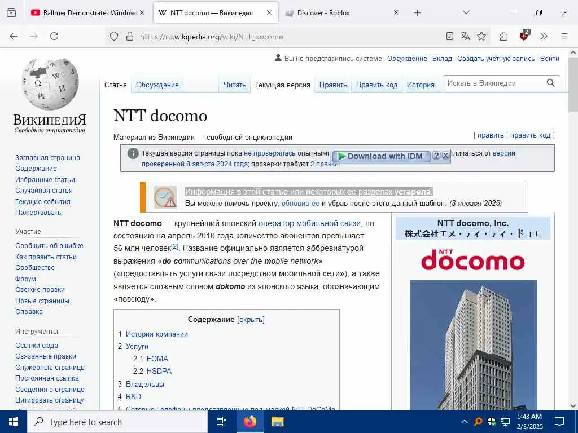Jump to 2.1 FOMA section

pyautogui.click(x=150, y=359)
